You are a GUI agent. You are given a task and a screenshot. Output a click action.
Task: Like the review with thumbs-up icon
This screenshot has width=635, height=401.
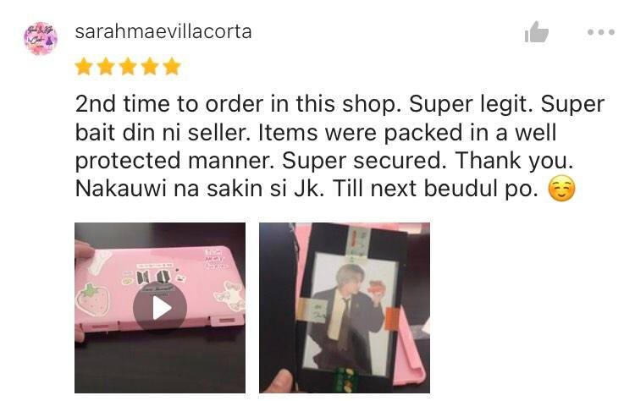[x=537, y=32]
